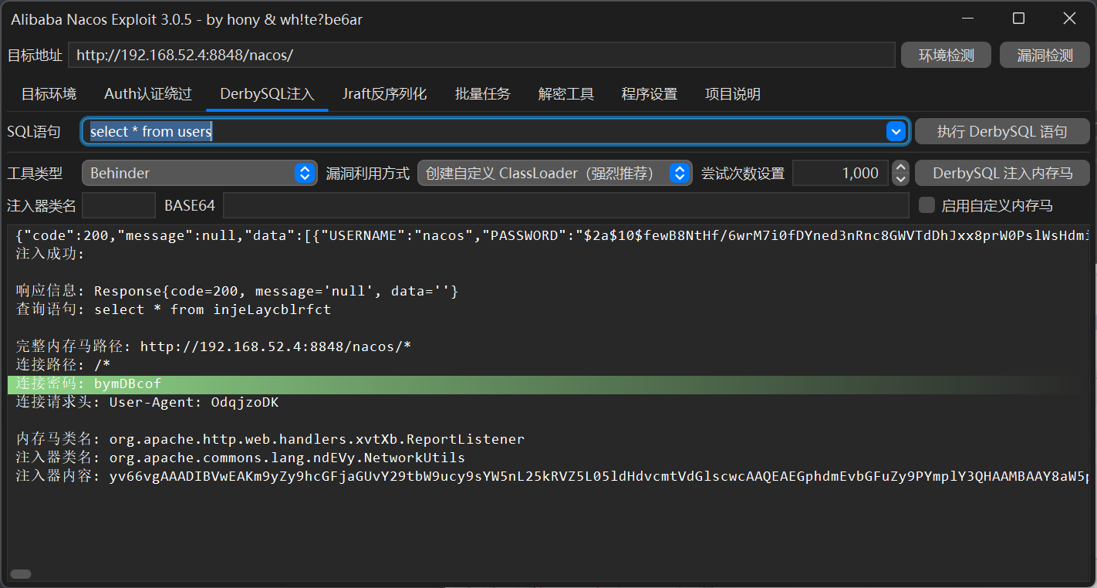Click the 漏洞检测 button
This screenshot has height=588, width=1097.
pos(1045,56)
